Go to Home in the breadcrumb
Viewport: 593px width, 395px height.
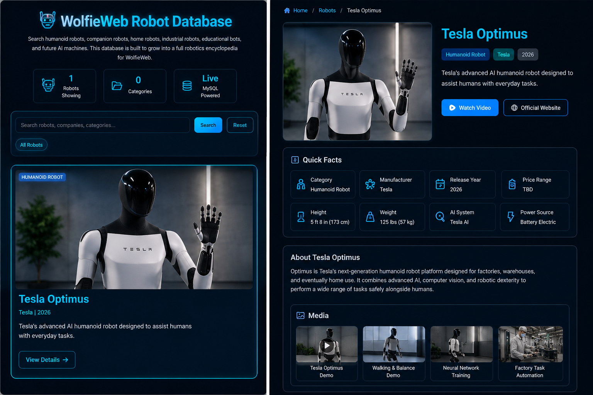coord(300,10)
